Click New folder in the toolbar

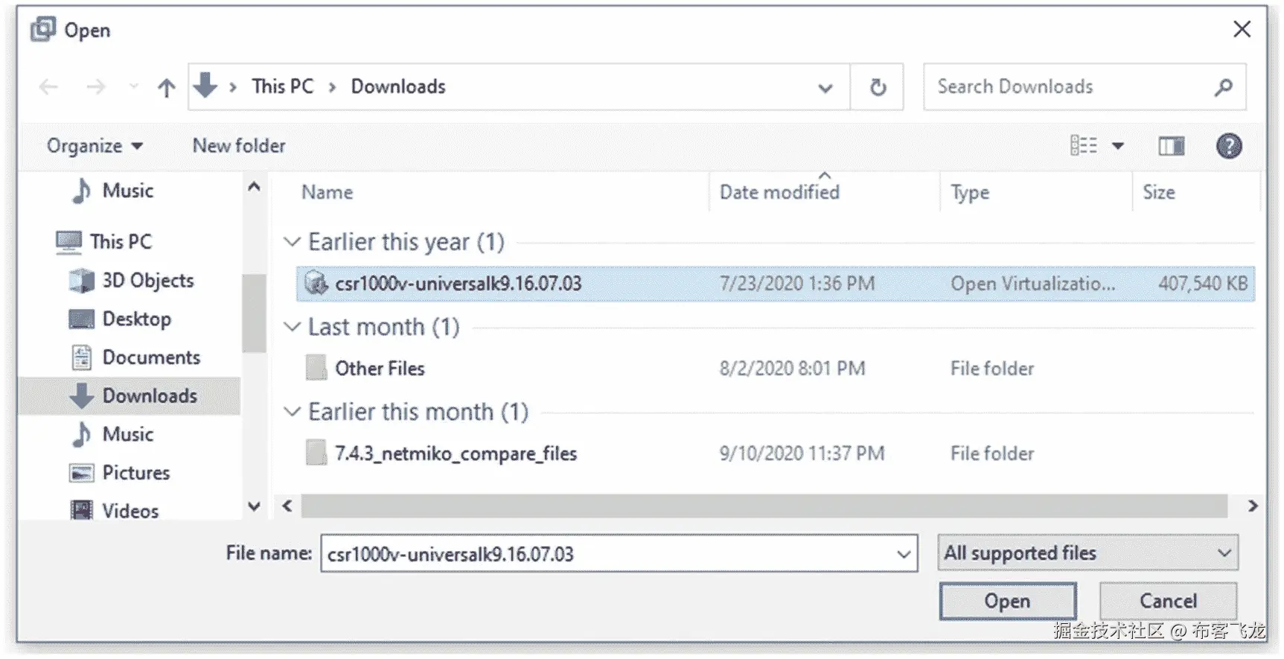(239, 146)
